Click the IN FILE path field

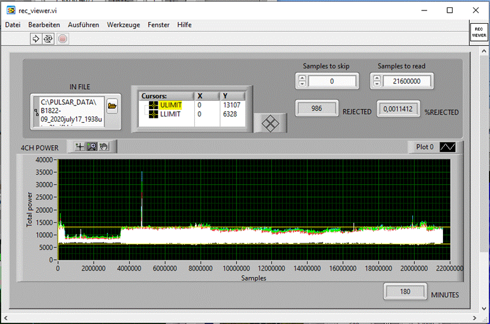[71, 112]
